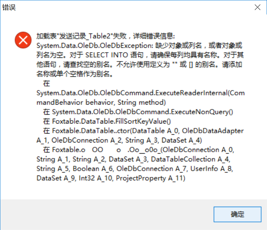Click the Foxtable.DataTable..ctor stack trace line
267x230 pixels.
coord(143,131)
